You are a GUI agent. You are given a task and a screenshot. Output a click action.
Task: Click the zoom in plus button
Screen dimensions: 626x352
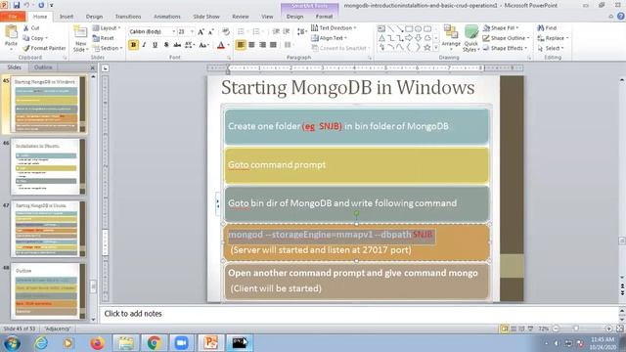pos(608,329)
